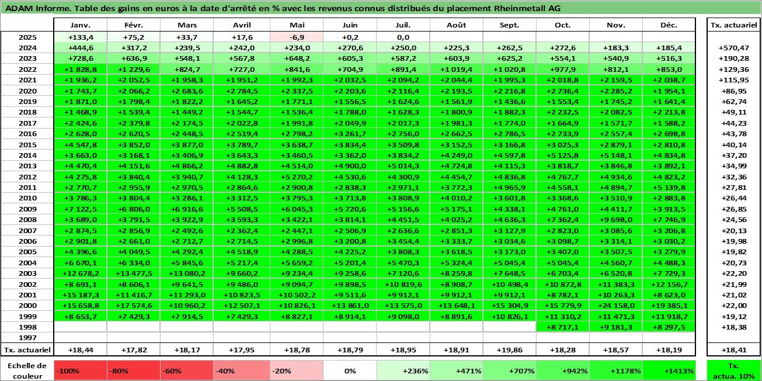The height and width of the screenshot is (381, 762).
Task: Click the '+5 270,2' cell for Mai 2012
Action: point(297,177)
